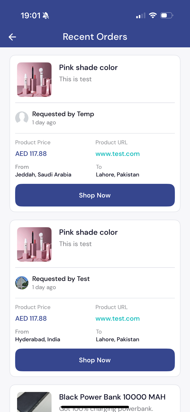Screen dimensions: 190x412
Task: Tap the Requested by Temp label
Action: click(63, 114)
